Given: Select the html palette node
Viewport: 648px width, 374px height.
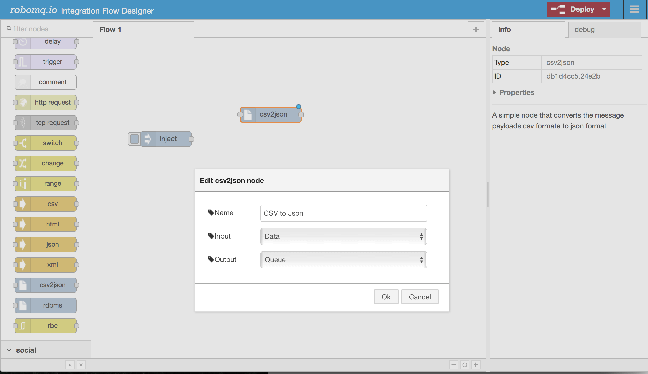Looking at the screenshot, I should click(46, 224).
